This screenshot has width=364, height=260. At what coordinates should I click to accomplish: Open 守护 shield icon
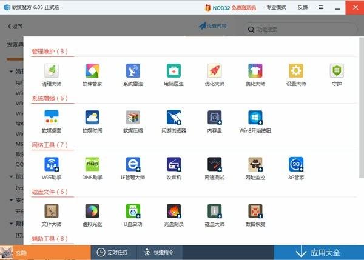[337, 75]
